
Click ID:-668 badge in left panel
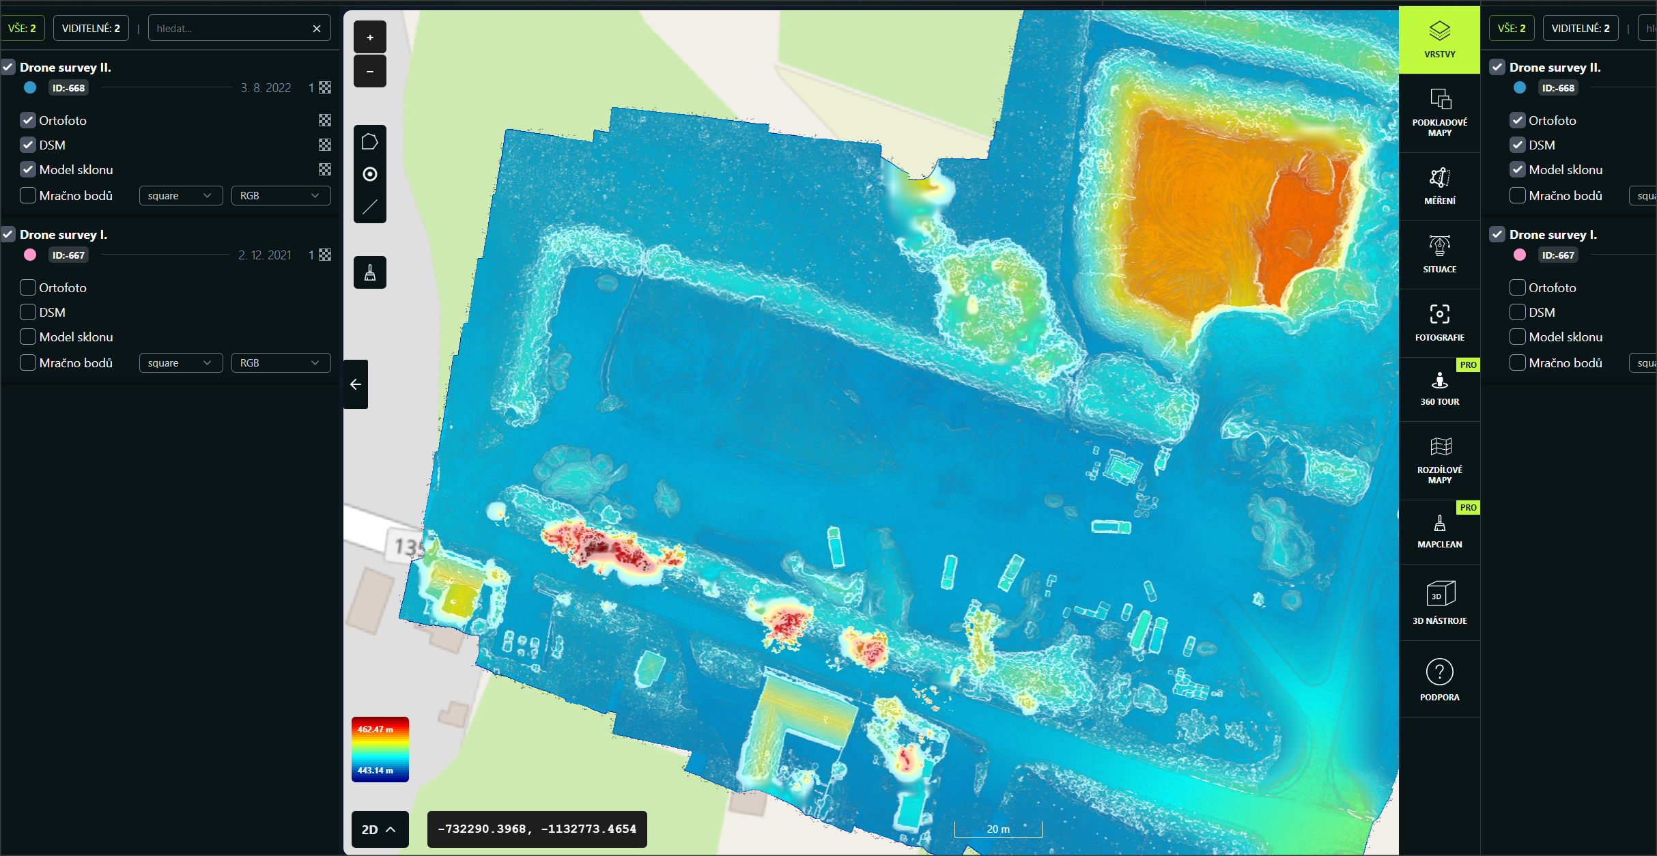(x=69, y=87)
